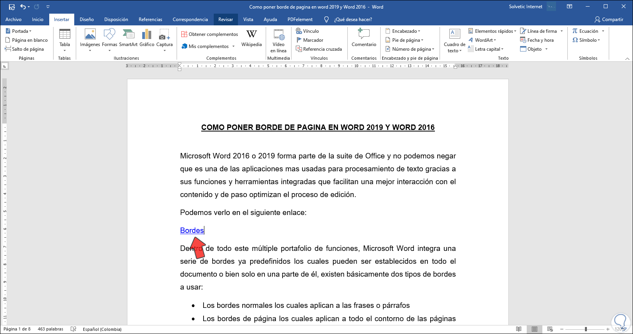The image size is (633, 334).
Task: Collapse the ribbon with the chevron
Action: [628, 59]
